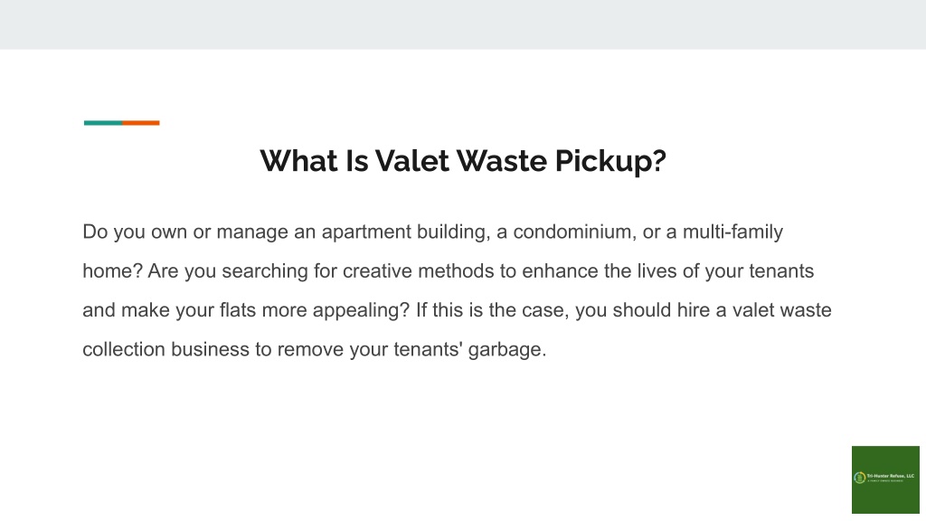Click the word 'multi-family' in the first line
926x521 pixels.
click(732, 232)
